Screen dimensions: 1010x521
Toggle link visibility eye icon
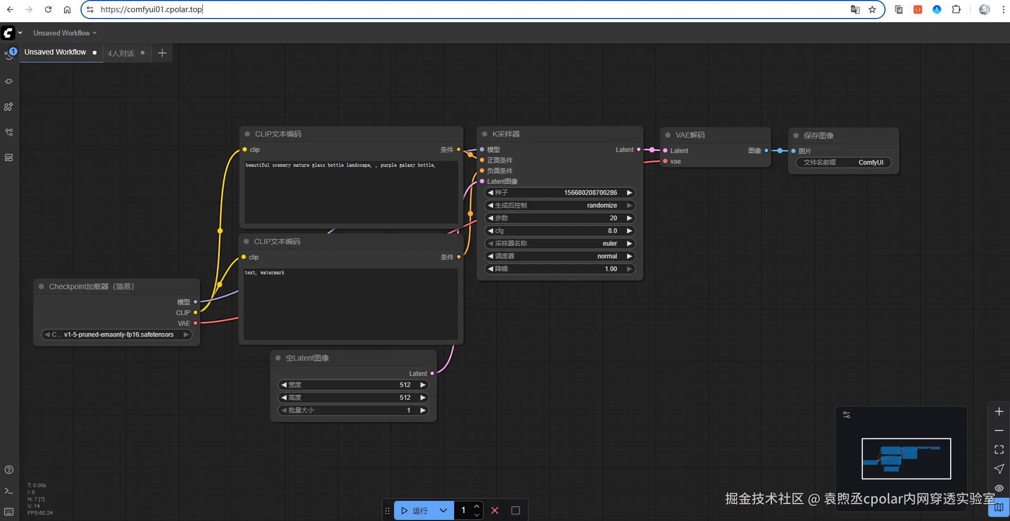tap(999, 488)
